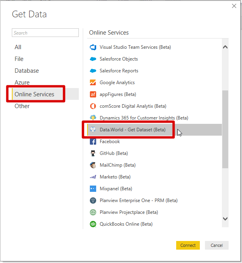Click the QuickBooks Online icon
Screen dimensions: 242x263
click(93, 224)
